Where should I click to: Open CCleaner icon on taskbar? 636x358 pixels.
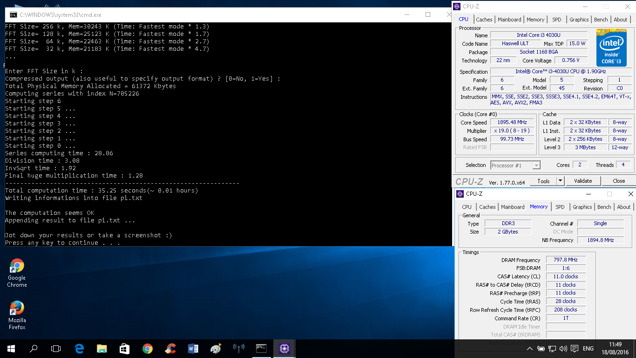170,348
